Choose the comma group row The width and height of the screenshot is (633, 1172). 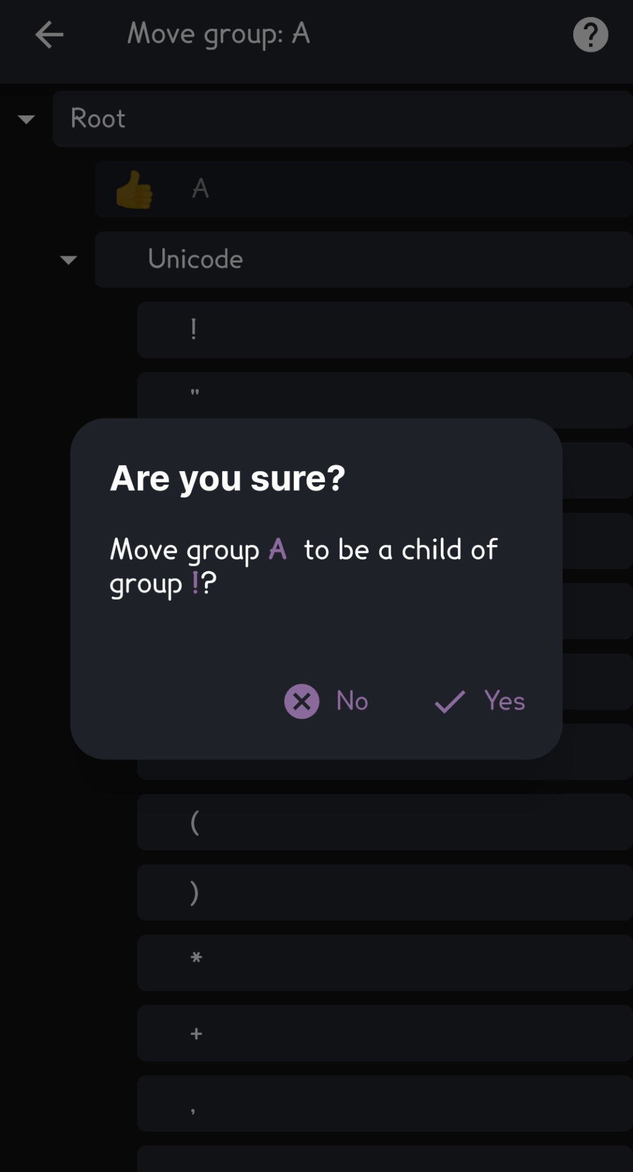(x=385, y=1104)
